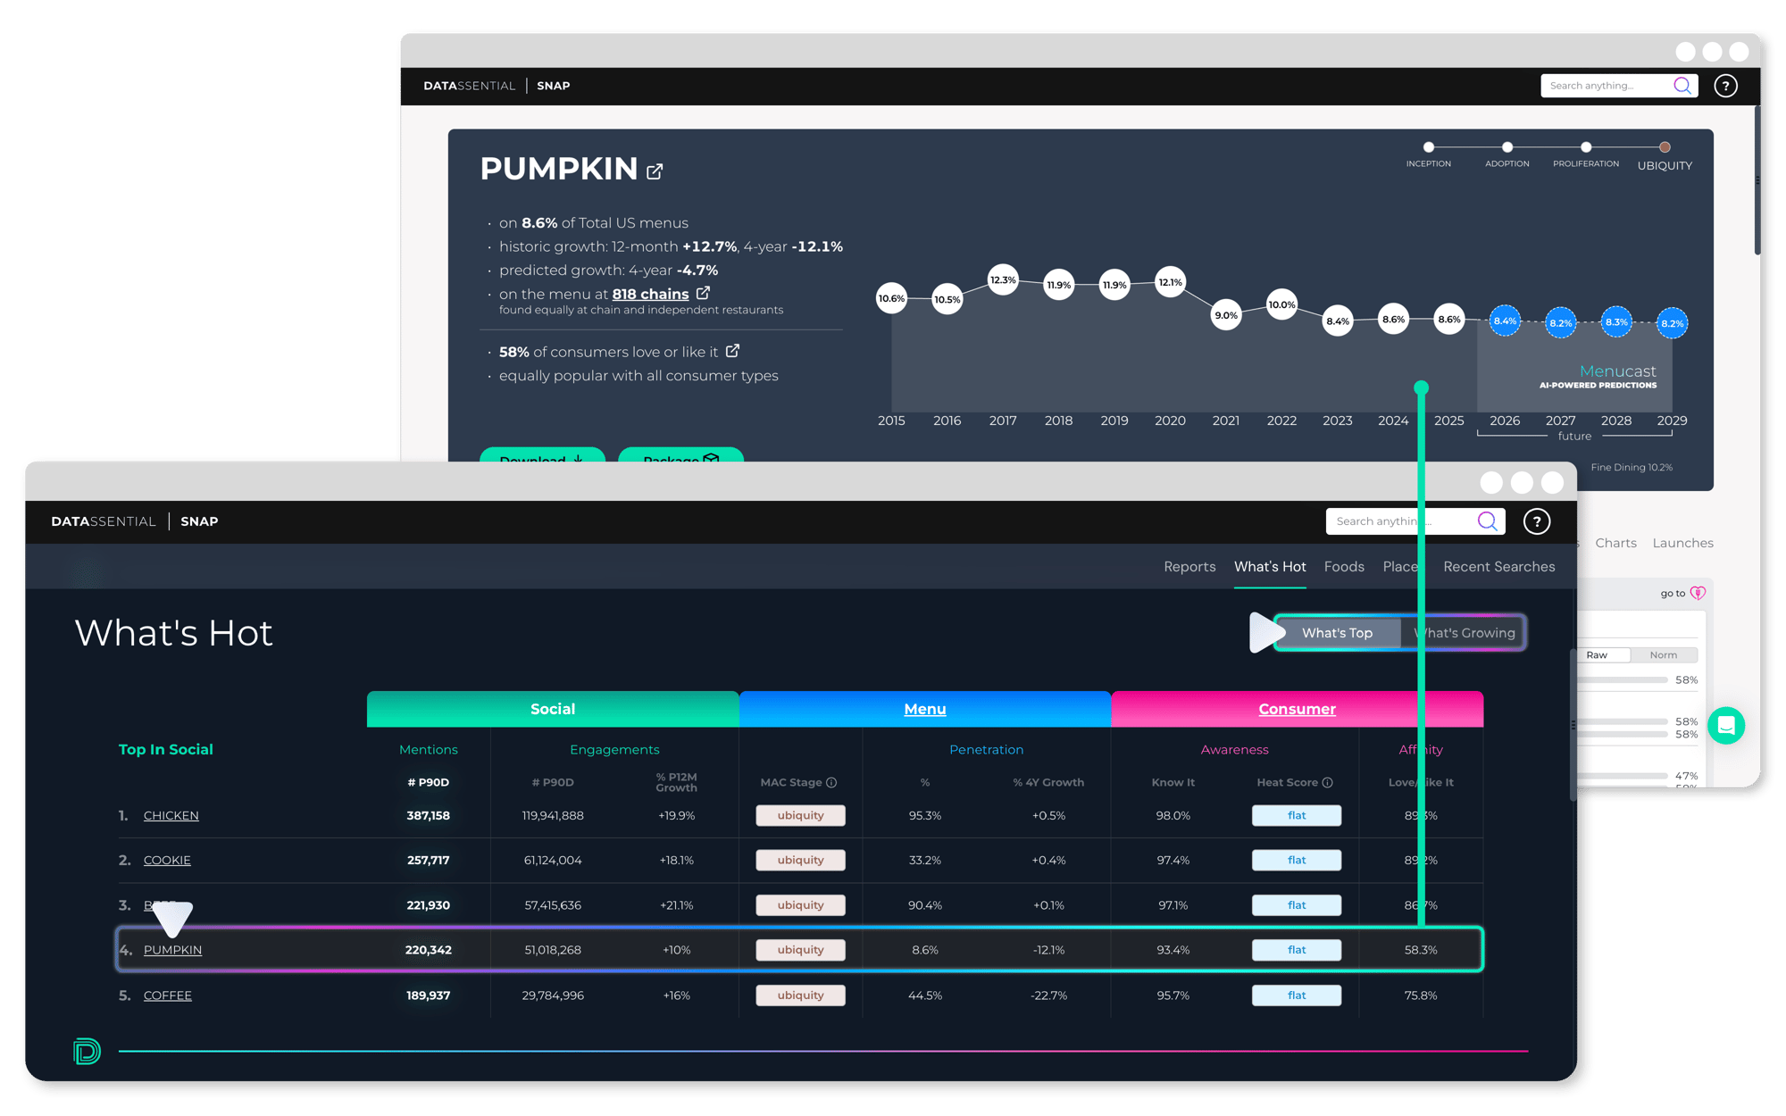Click external link icon beside 818 chains
Image resolution: width=1786 pixels, height=1116 pixels.
[703, 293]
